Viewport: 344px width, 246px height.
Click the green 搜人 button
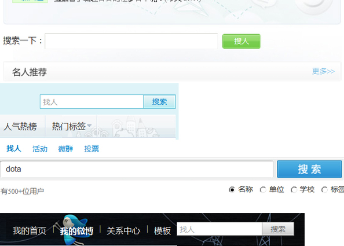click(x=241, y=41)
